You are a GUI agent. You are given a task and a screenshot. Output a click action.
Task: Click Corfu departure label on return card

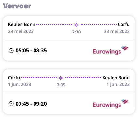14,78
